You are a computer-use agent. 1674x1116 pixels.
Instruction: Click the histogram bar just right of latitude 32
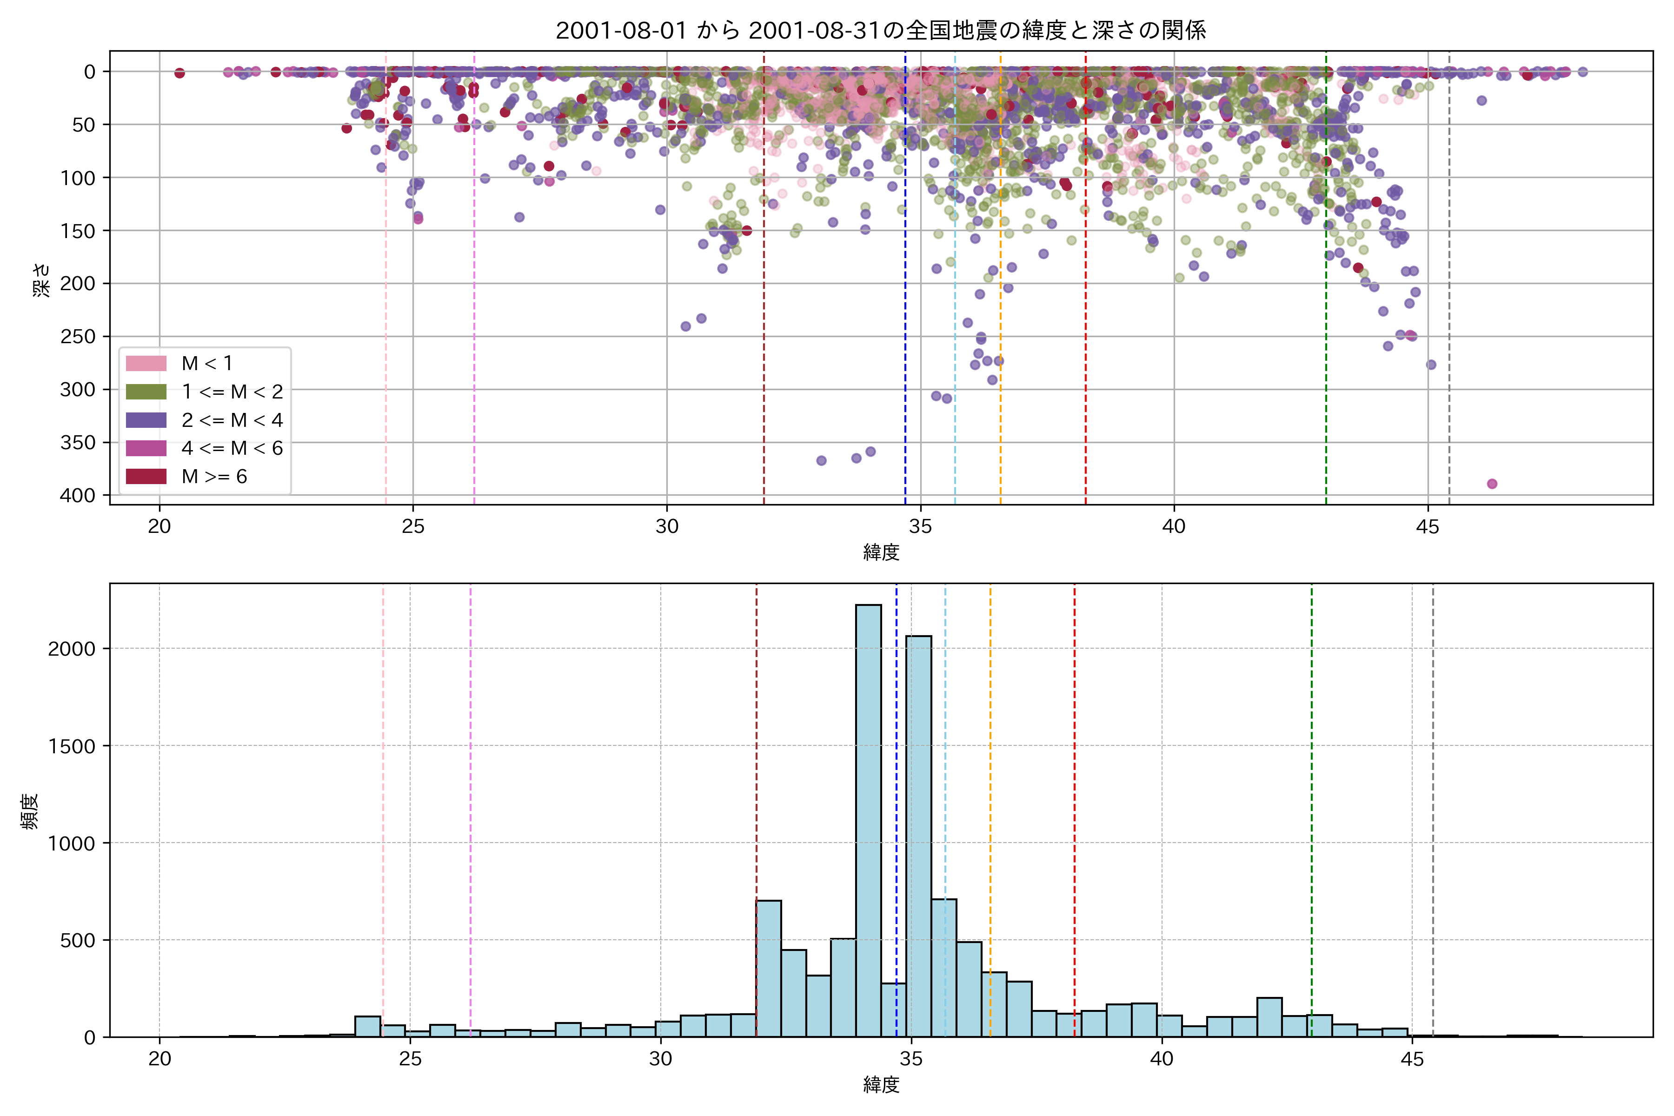click(x=769, y=968)
